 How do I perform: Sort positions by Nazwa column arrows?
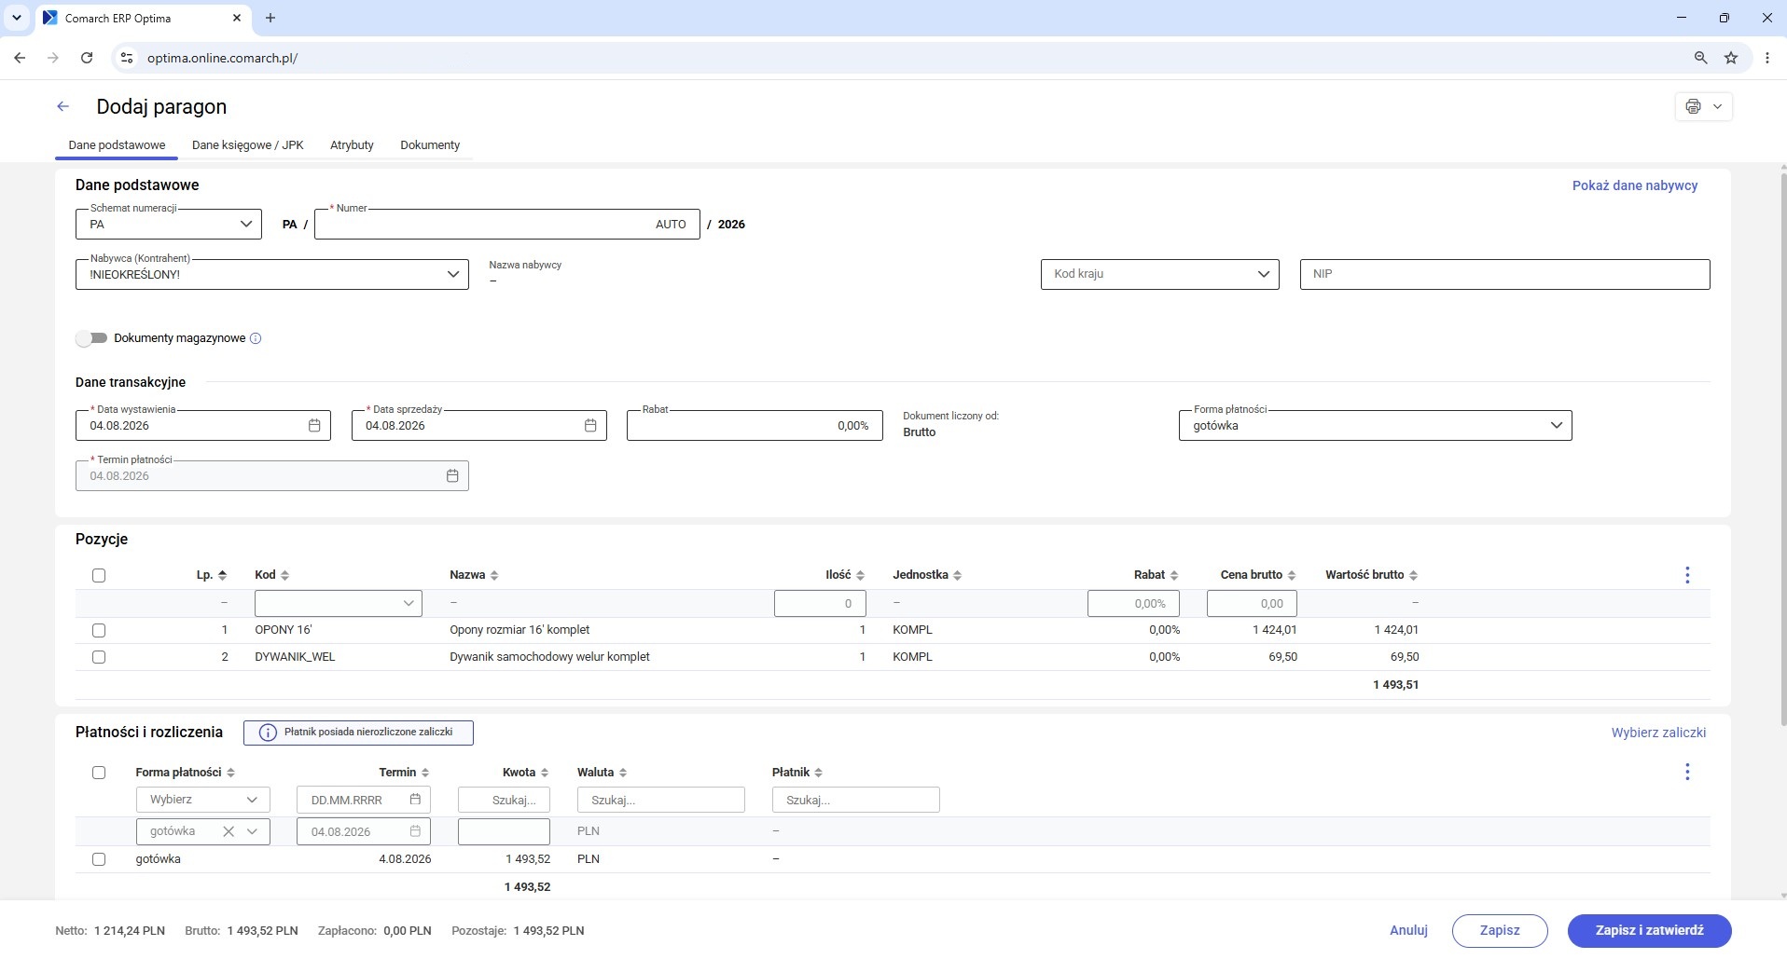pyautogui.click(x=494, y=575)
